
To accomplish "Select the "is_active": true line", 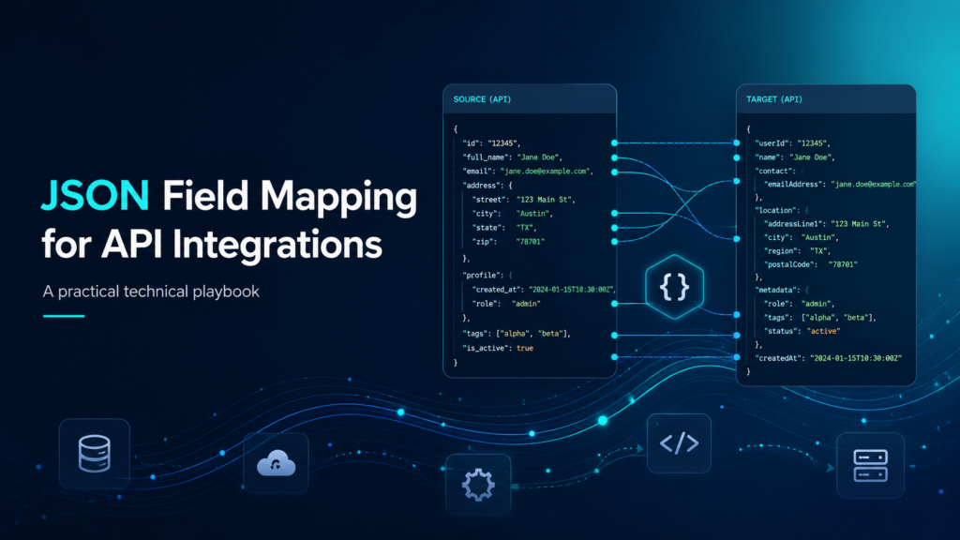I will pos(498,349).
